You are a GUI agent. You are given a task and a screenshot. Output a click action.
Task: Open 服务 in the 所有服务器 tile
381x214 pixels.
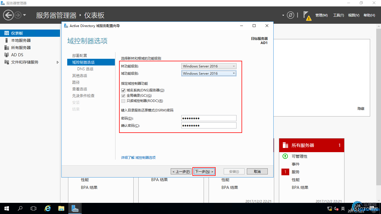pos(296,172)
